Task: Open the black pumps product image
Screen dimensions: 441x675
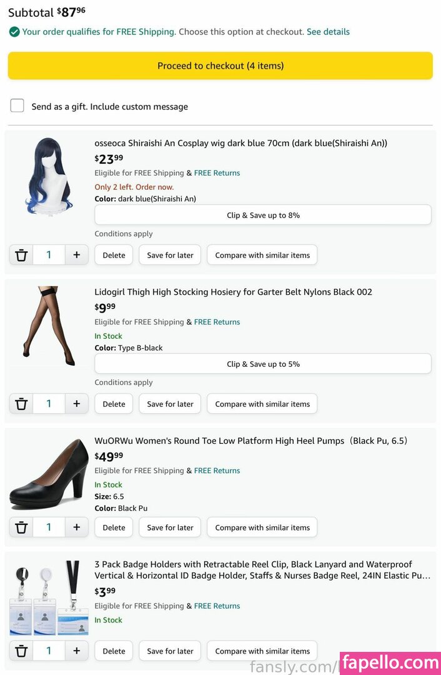Action: pyautogui.click(x=49, y=473)
